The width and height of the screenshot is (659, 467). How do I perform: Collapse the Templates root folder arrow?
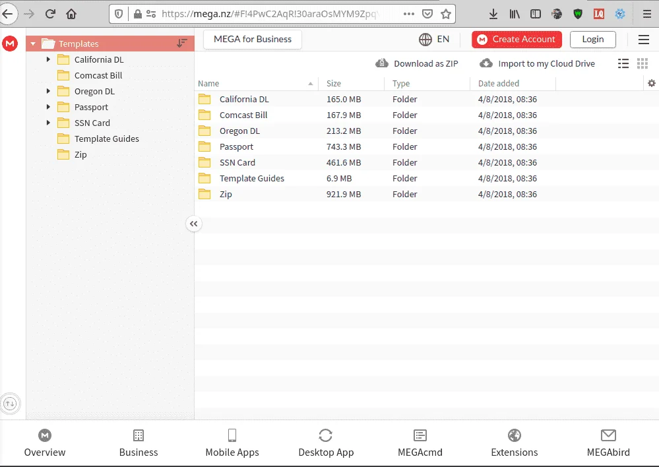[33, 44]
